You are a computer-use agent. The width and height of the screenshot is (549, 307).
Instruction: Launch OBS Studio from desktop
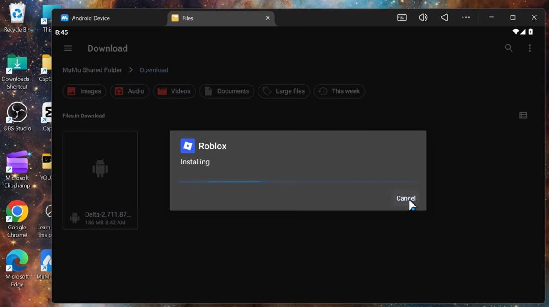tap(17, 117)
